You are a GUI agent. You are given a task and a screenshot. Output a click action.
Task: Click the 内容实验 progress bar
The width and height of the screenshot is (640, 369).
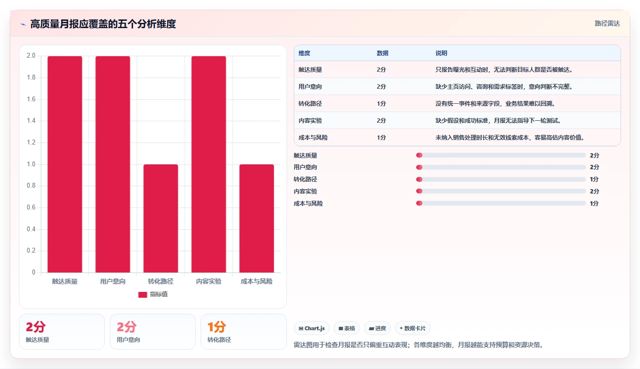point(501,192)
